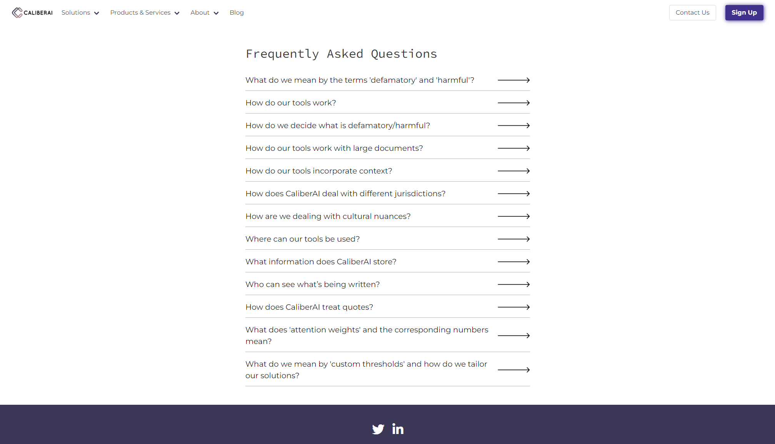The width and height of the screenshot is (775, 444).
Task: Go to the Blog page
Action: click(x=237, y=13)
